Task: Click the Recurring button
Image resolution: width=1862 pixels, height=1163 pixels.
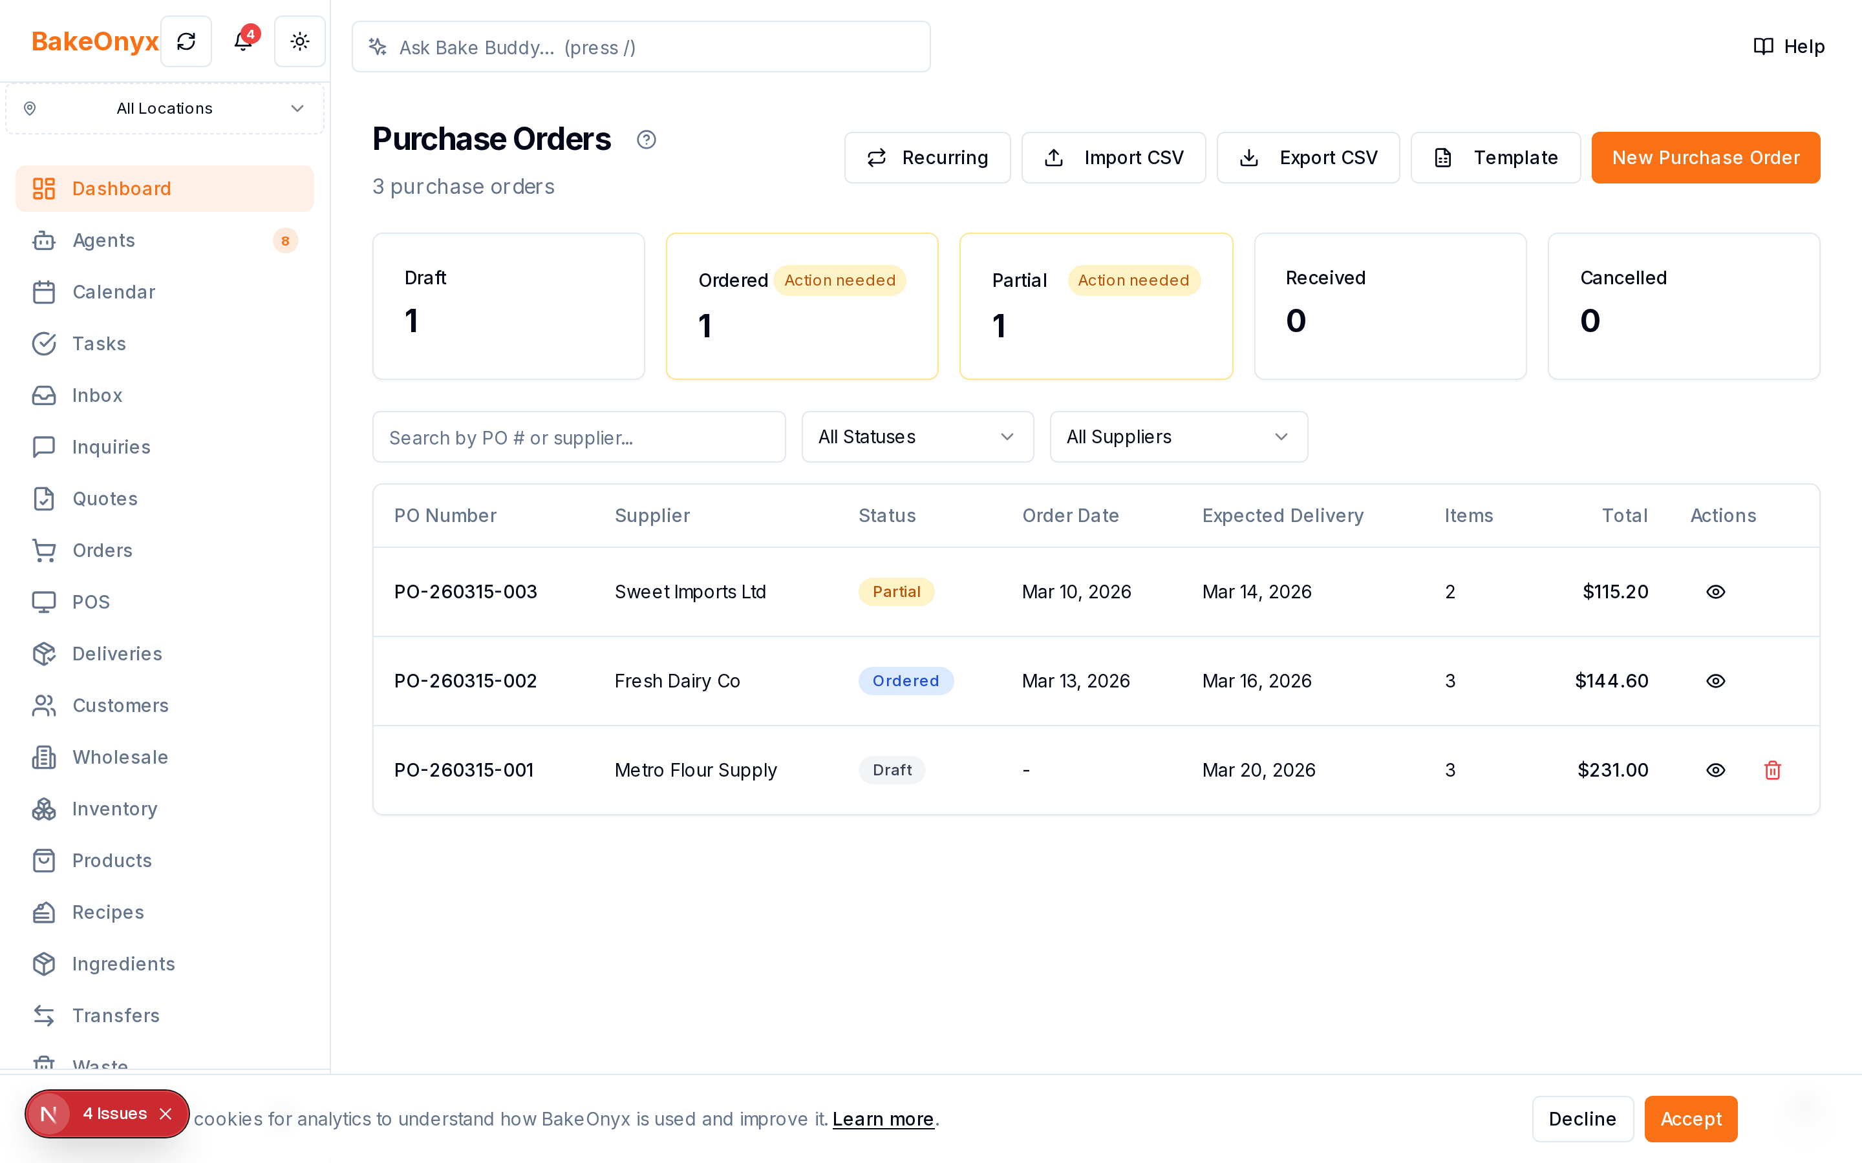Action: (x=927, y=158)
